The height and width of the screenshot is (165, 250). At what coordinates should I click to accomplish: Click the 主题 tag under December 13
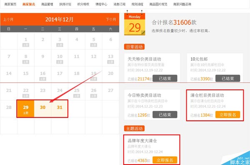(110, 62)
